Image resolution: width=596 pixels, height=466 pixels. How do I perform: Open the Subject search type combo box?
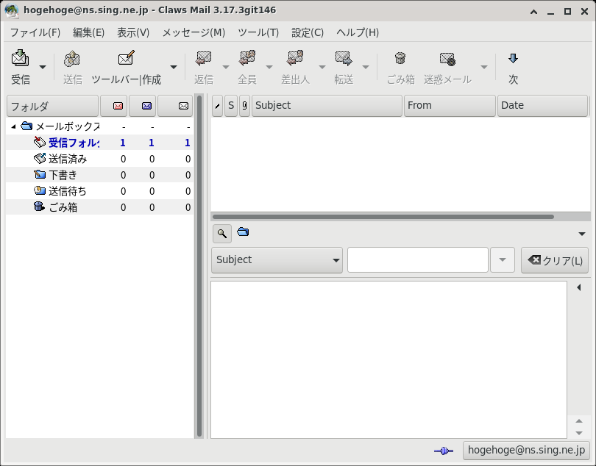pyautogui.click(x=277, y=259)
